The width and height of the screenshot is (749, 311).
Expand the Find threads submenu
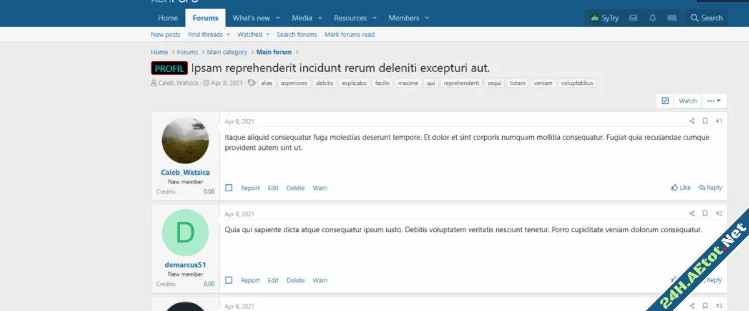point(228,34)
